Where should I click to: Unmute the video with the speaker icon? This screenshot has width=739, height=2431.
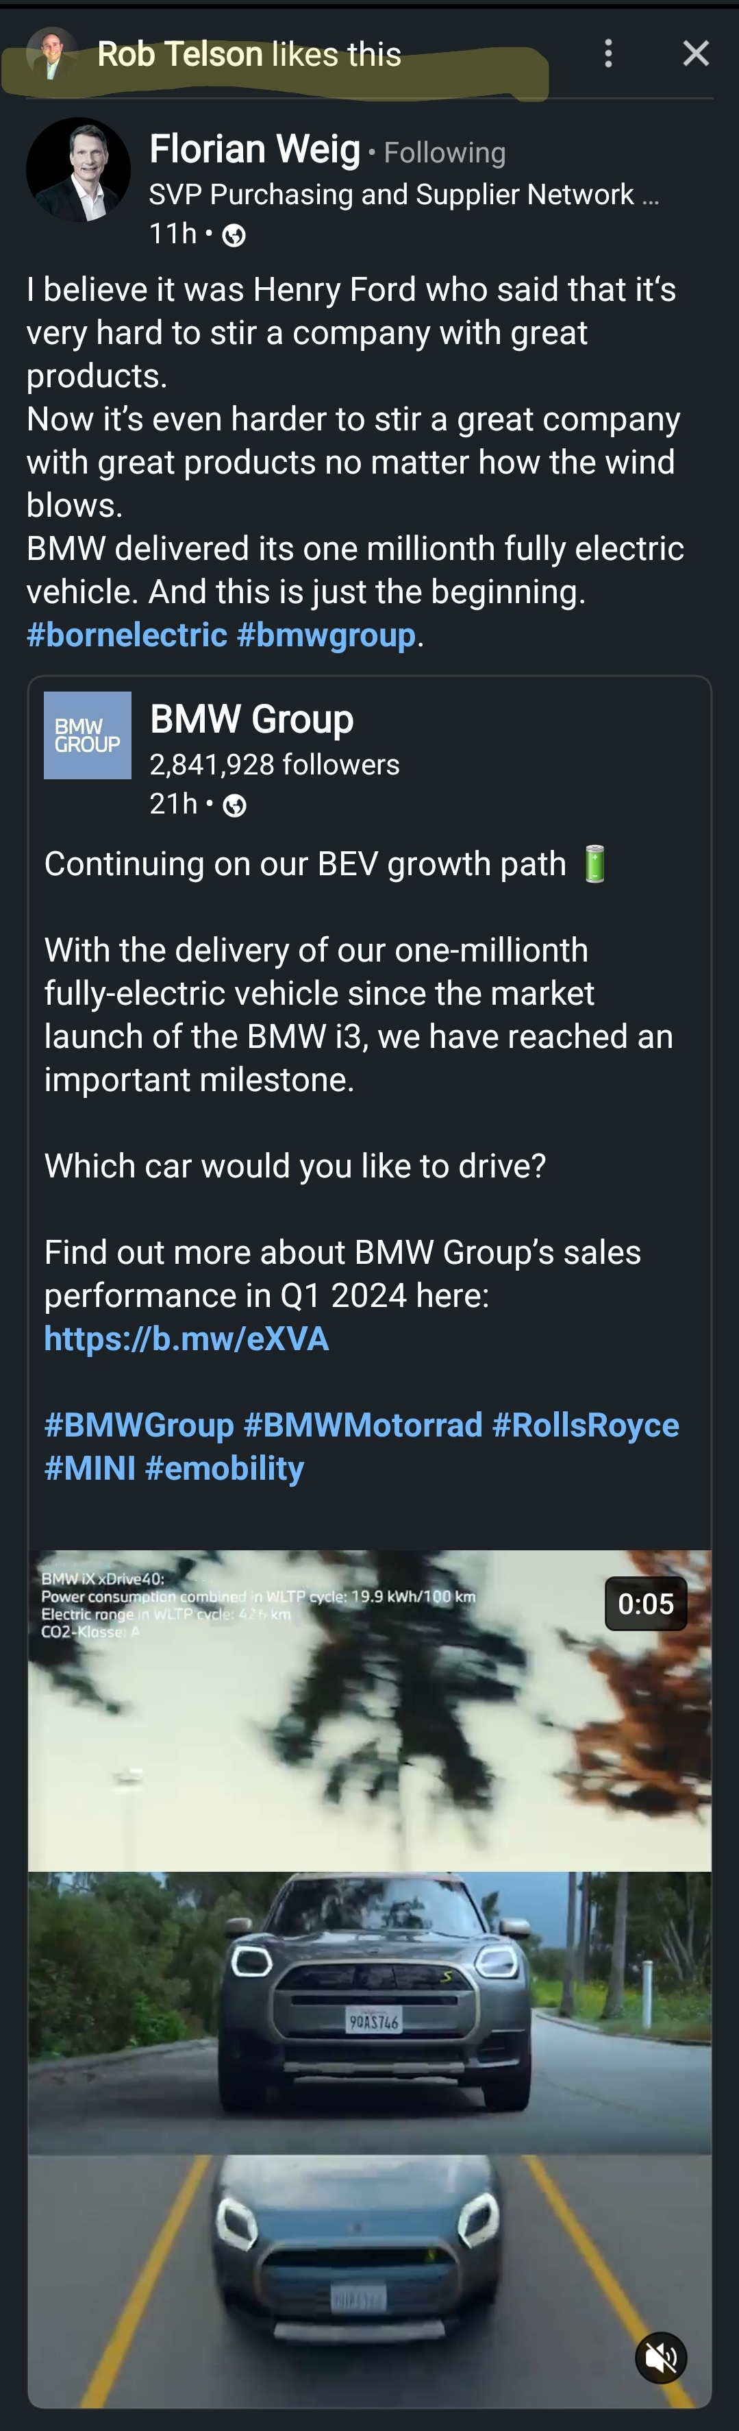click(661, 2358)
